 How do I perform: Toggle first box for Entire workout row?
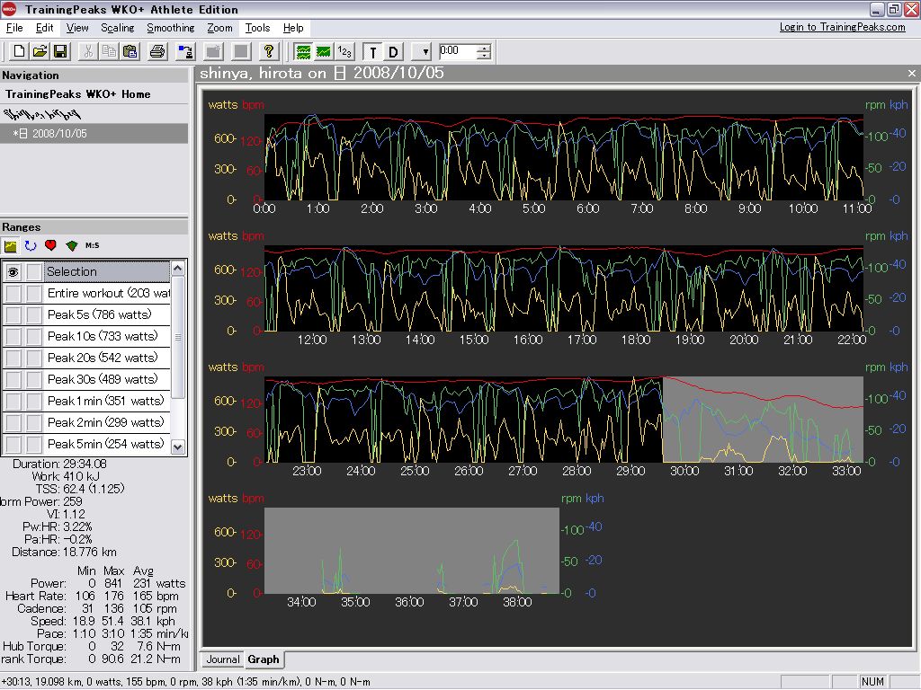pos(13,294)
